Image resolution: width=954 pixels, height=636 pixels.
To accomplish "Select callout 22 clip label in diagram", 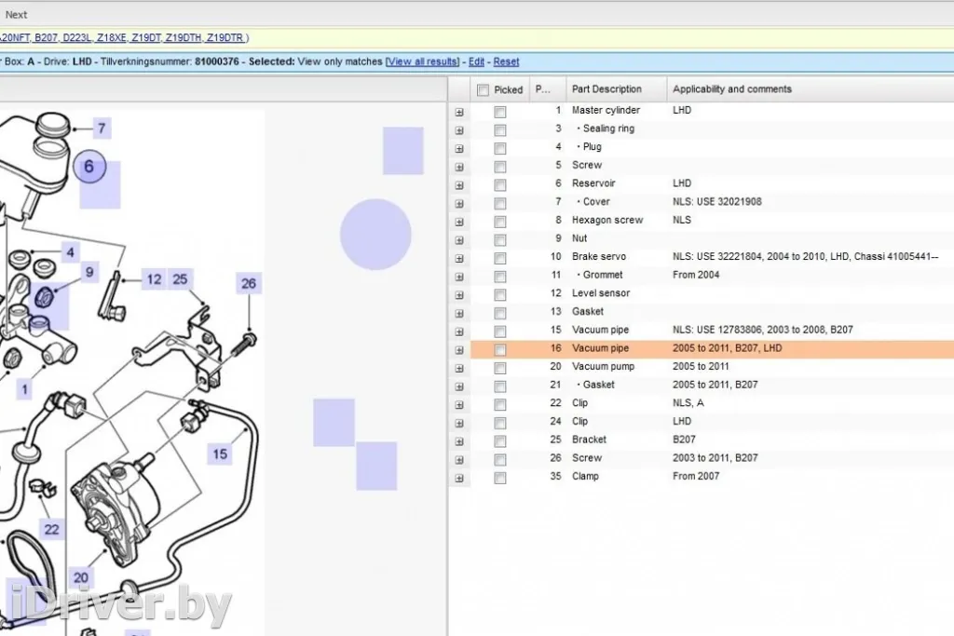I will point(52,530).
